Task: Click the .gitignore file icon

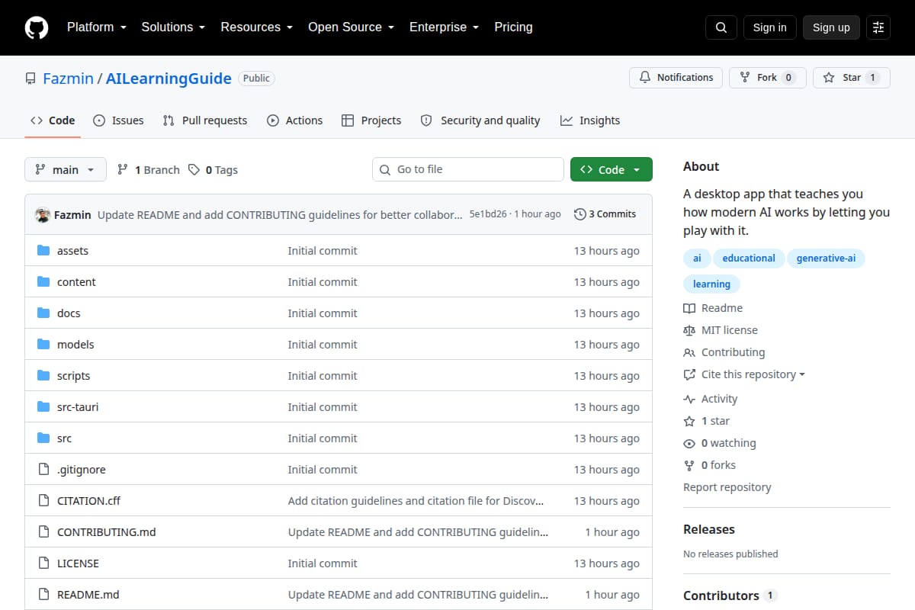Action: click(x=43, y=470)
